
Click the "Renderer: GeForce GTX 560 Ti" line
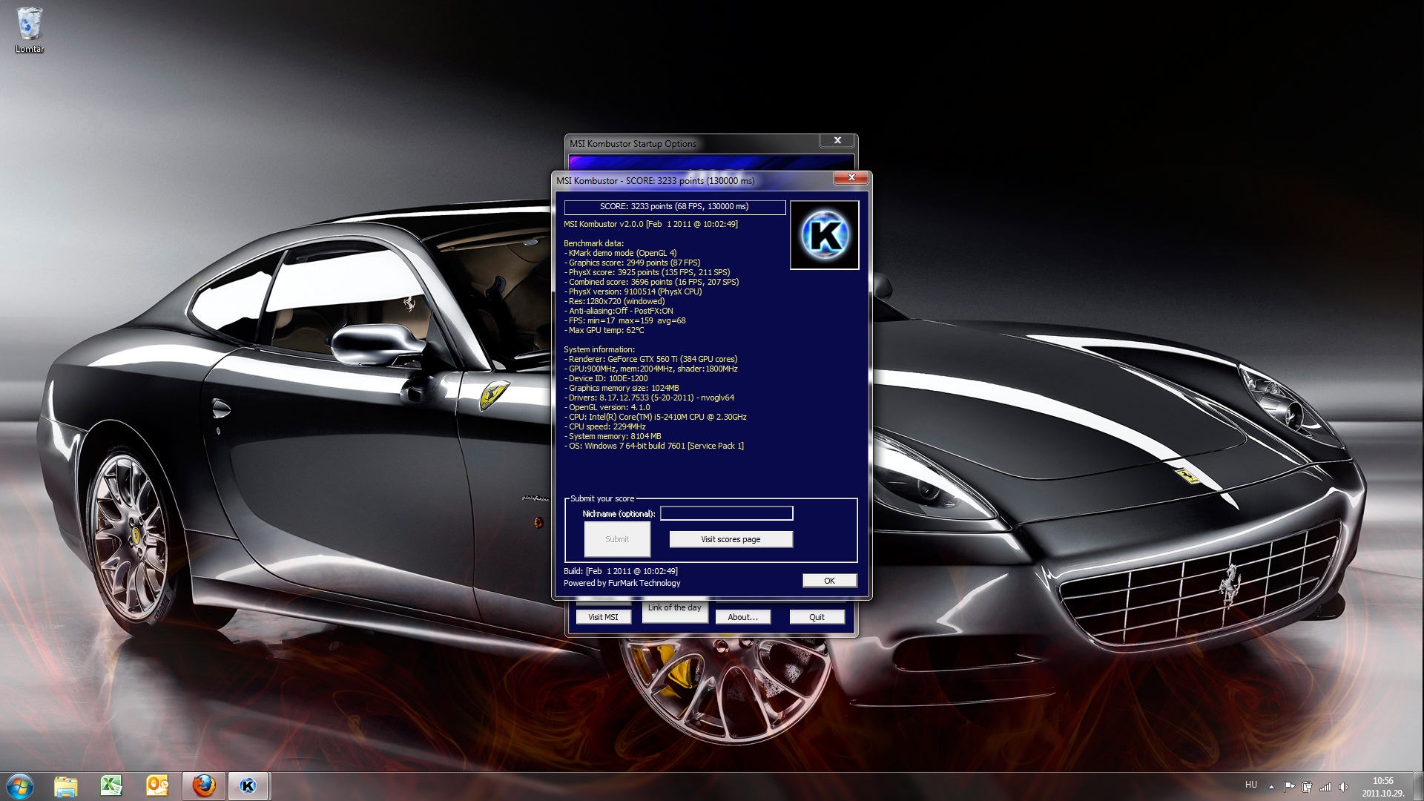click(650, 359)
